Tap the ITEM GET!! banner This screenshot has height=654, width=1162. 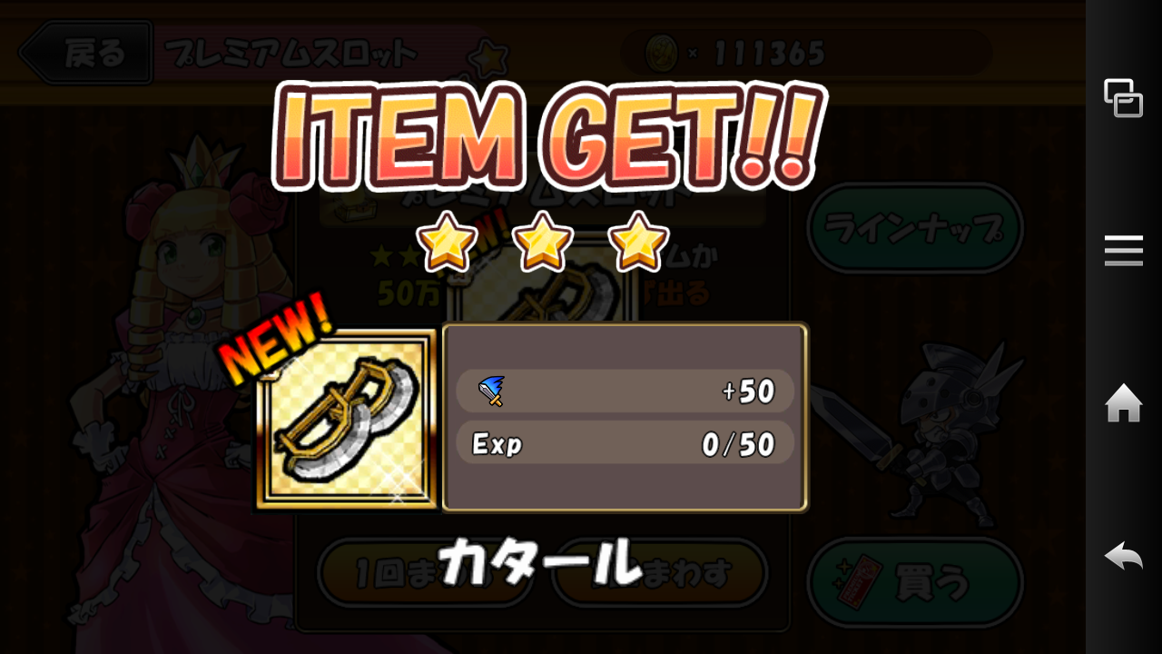(549, 136)
